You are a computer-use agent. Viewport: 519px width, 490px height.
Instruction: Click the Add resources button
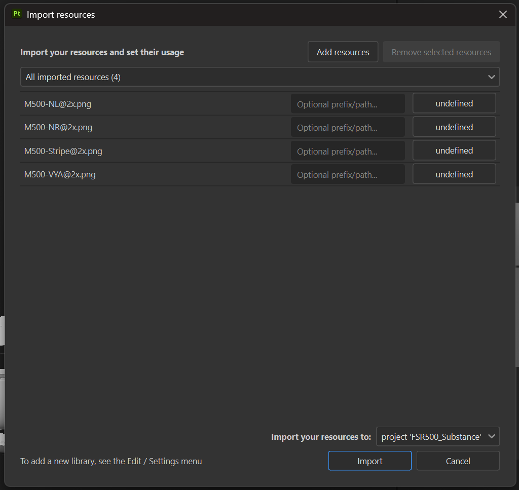coord(343,52)
